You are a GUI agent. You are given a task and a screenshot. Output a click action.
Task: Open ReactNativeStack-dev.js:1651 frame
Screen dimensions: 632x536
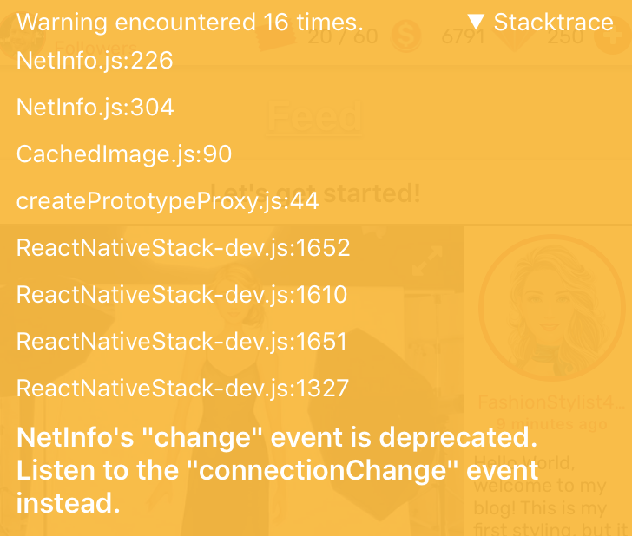[182, 342]
